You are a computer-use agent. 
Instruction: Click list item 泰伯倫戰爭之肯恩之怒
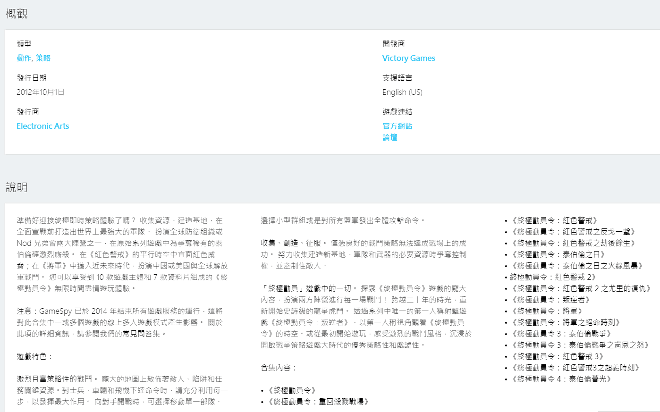tap(580, 345)
